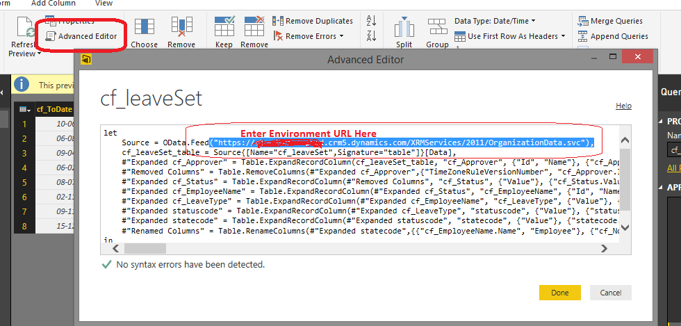Screen dimensions: 681x326
Task: Click the Cancel button
Action: click(611, 293)
